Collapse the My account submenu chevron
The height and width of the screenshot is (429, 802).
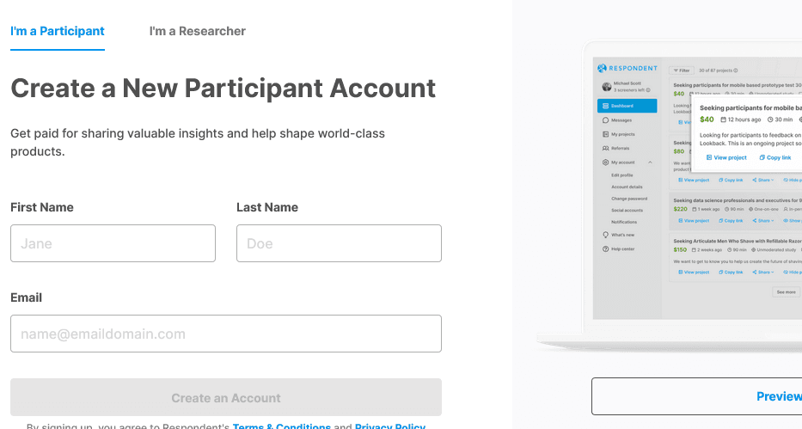pos(650,162)
